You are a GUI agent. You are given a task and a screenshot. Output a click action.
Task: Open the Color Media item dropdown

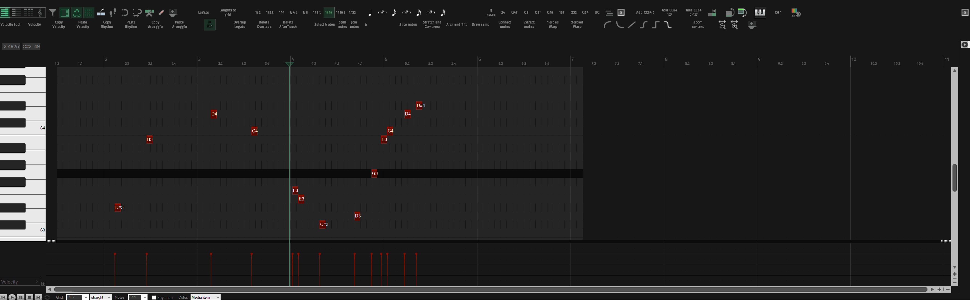tap(205, 297)
